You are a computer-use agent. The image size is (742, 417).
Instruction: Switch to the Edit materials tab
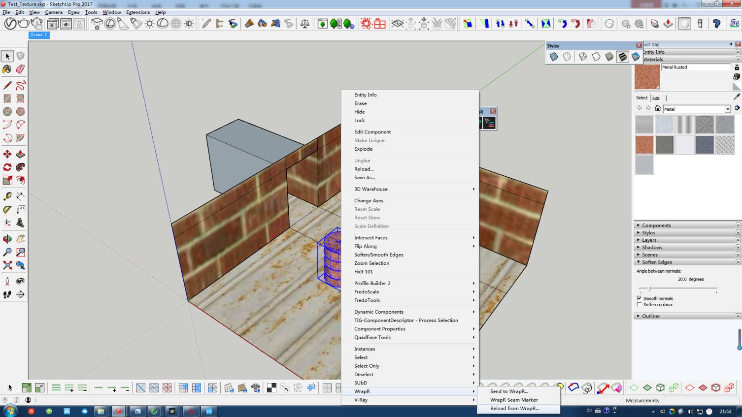(656, 98)
